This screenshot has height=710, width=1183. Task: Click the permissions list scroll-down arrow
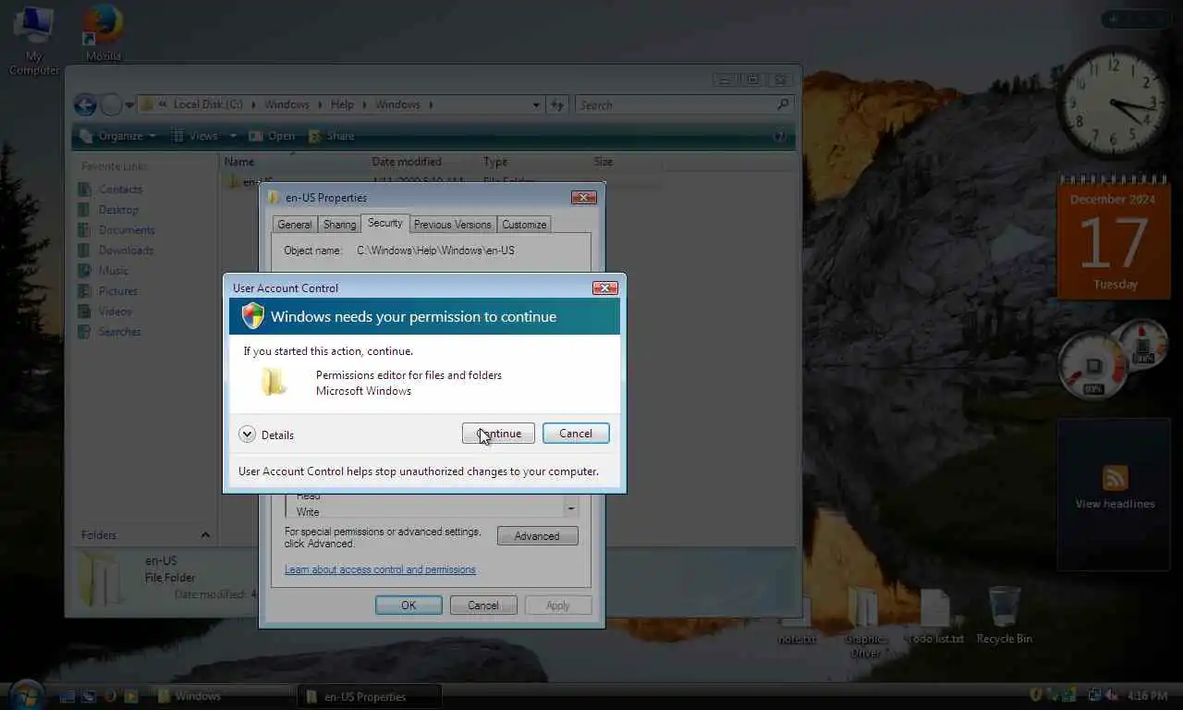click(x=571, y=508)
